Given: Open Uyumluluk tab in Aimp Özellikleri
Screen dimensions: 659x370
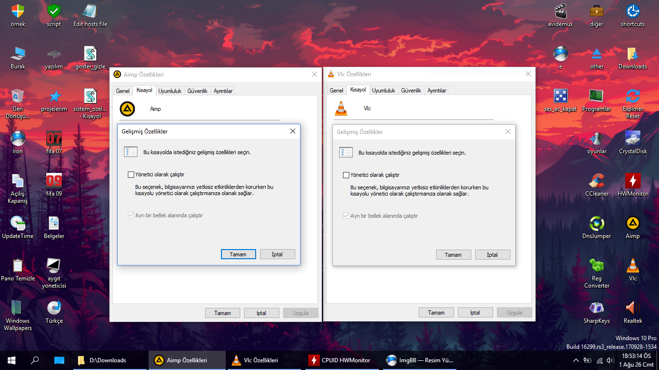Looking at the screenshot, I should pyautogui.click(x=170, y=91).
